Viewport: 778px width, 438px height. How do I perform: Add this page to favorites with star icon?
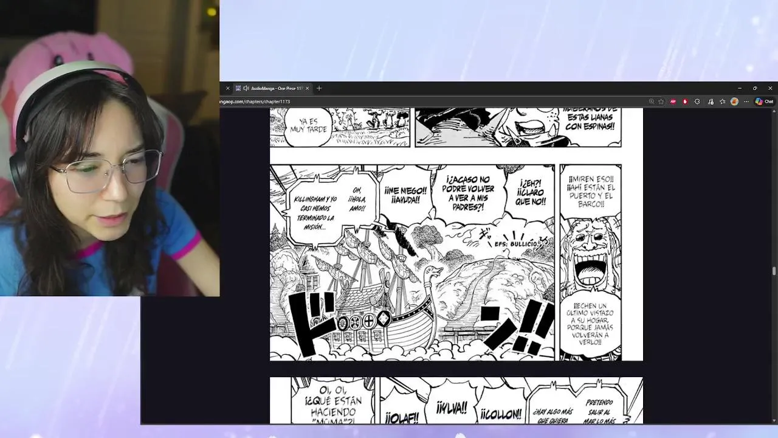[661, 102]
